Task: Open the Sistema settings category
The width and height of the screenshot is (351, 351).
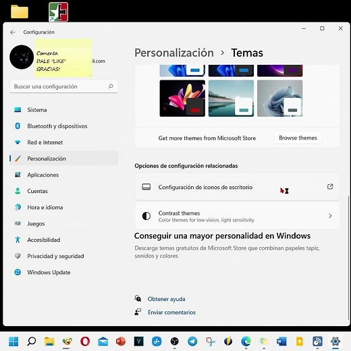Action: [x=64, y=110]
